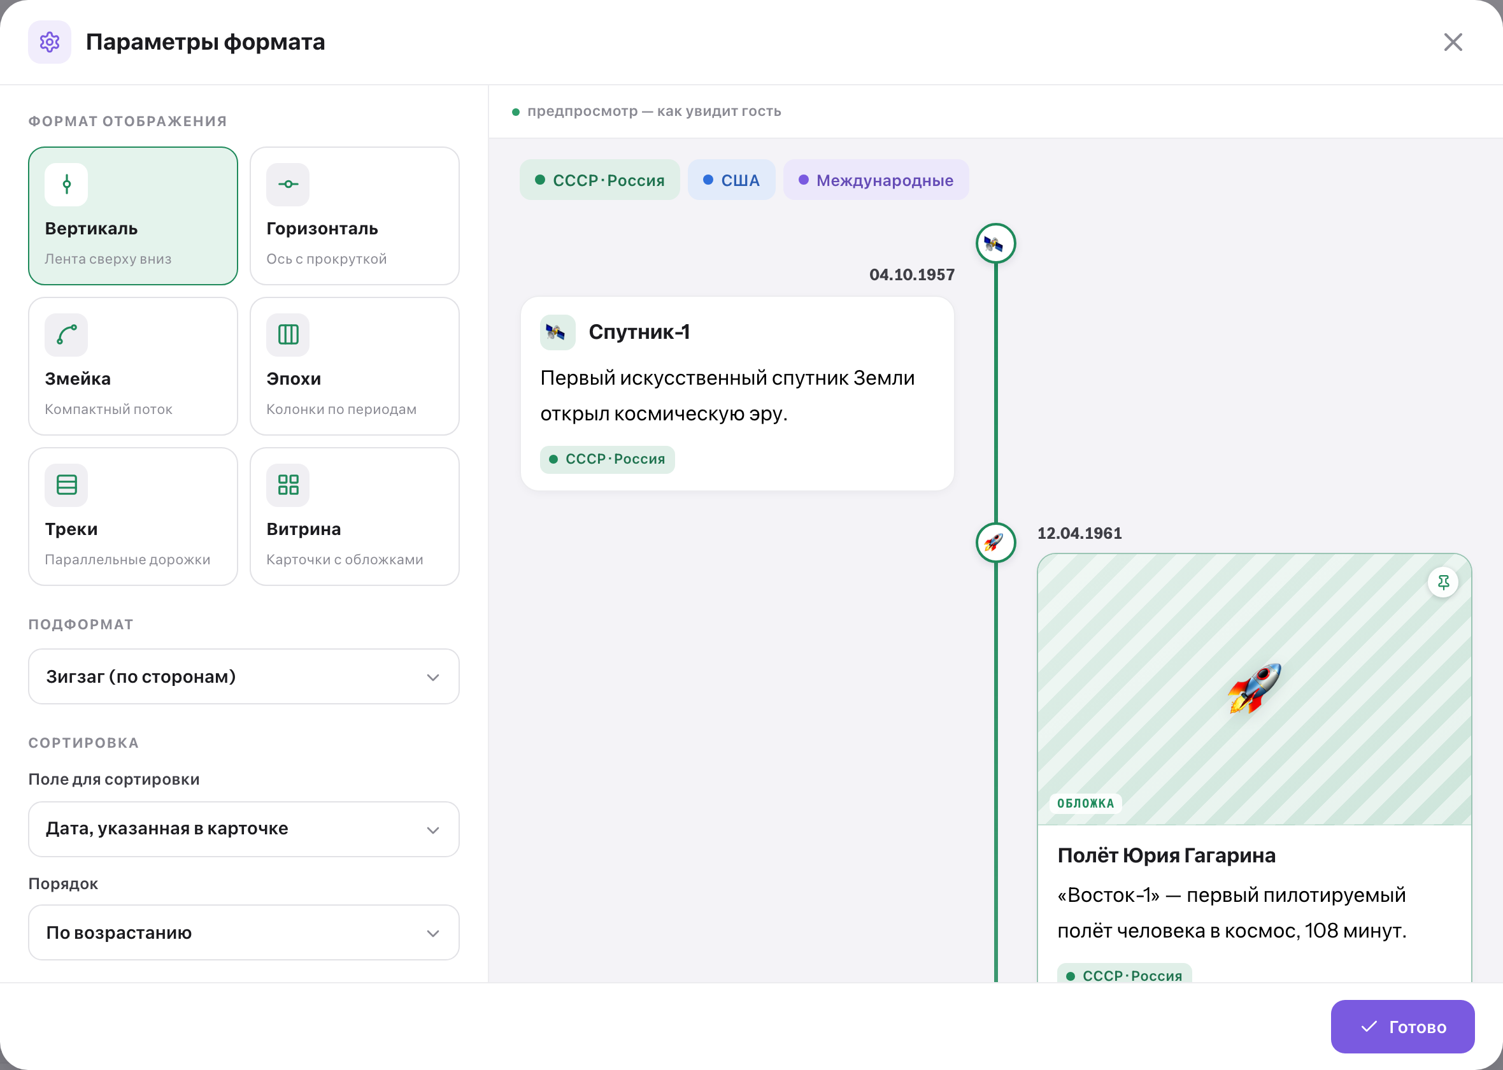Toggle the Международные filter chip
This screenshot has height=1070, width=1503.
pos(876,180)
